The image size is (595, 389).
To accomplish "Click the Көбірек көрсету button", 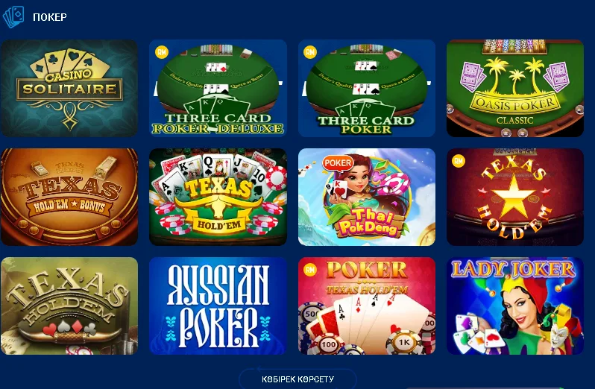I will coord(297,379).
